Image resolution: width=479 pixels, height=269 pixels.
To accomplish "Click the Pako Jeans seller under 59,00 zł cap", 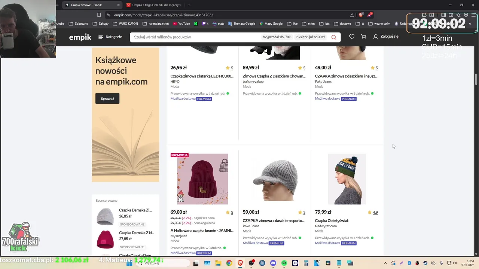I will (251, 226).
